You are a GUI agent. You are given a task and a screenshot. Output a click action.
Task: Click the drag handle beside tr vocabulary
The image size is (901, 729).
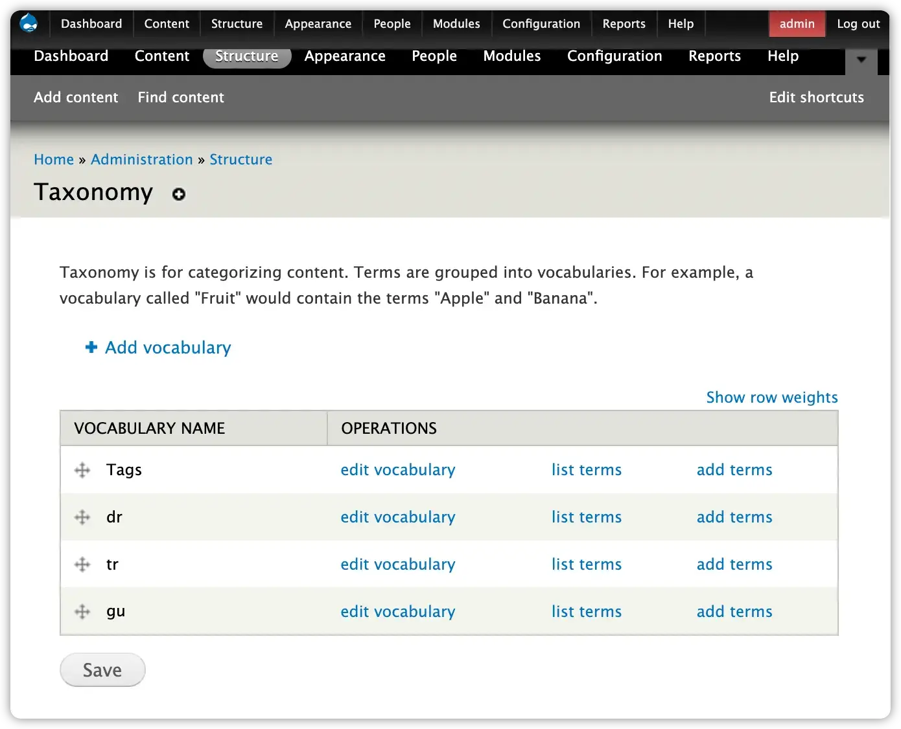click(x=82, y=565)
